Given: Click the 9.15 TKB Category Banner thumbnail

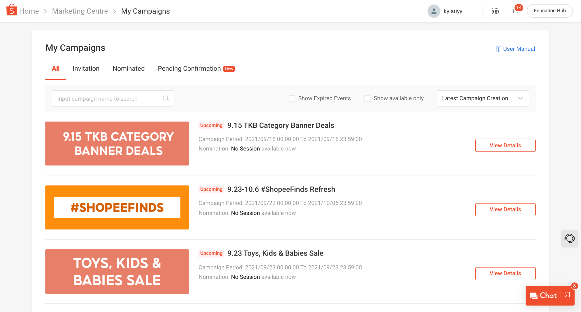Looking at the screenshot, I should 117,143.
